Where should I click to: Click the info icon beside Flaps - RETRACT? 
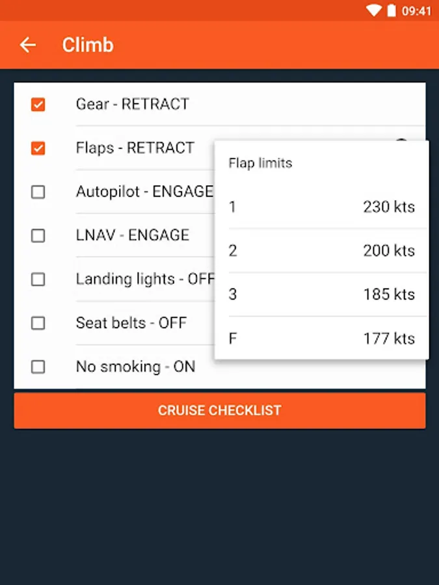pos(401,140)
